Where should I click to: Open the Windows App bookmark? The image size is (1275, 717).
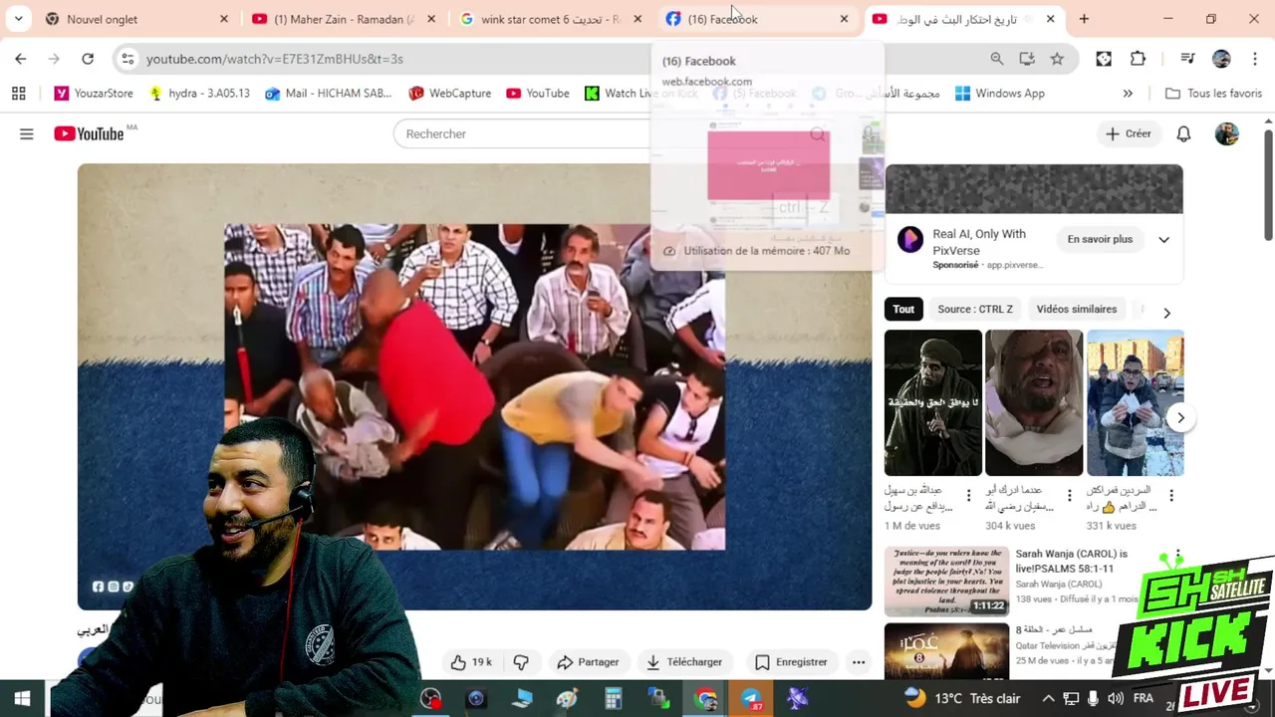point(999,94)
